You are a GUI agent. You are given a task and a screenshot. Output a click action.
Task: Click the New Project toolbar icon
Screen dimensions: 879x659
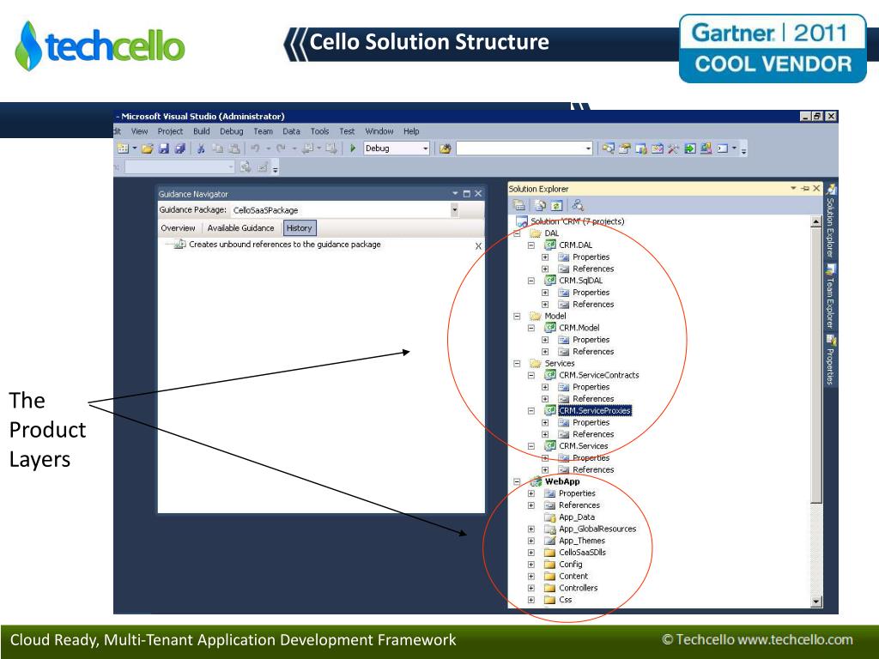124,148
